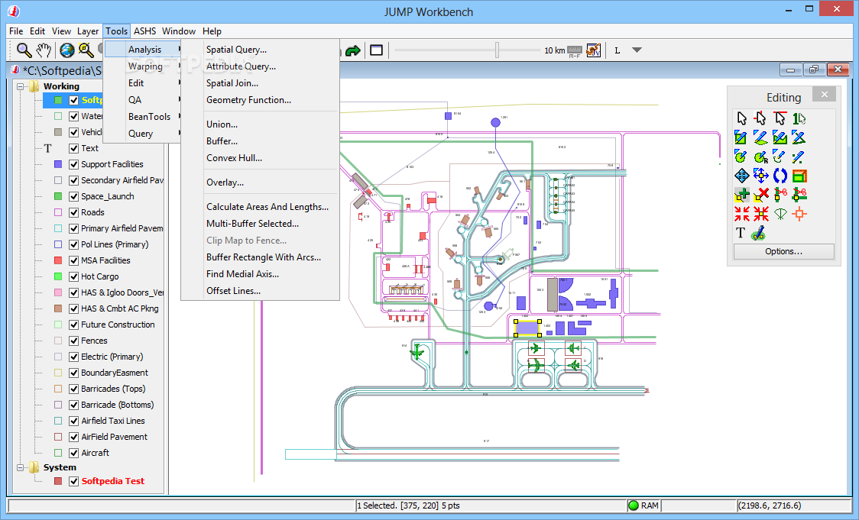Open the File menu
This screenshot has width=859, height=520.
point(16,31)
